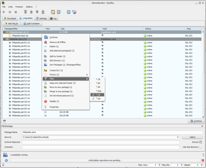The width and height of the screenshot is (206, 168).
Task: Open the Save to path dropdown
Action: (x=178, y=137)
